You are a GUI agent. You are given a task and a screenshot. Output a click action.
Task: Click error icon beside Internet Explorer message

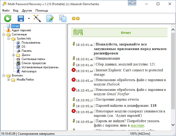[73, 70]
